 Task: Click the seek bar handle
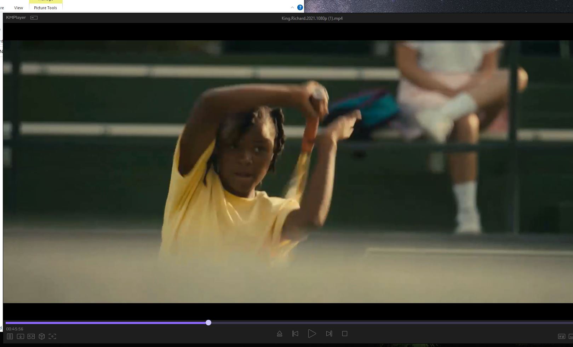[x=208, y=323]
